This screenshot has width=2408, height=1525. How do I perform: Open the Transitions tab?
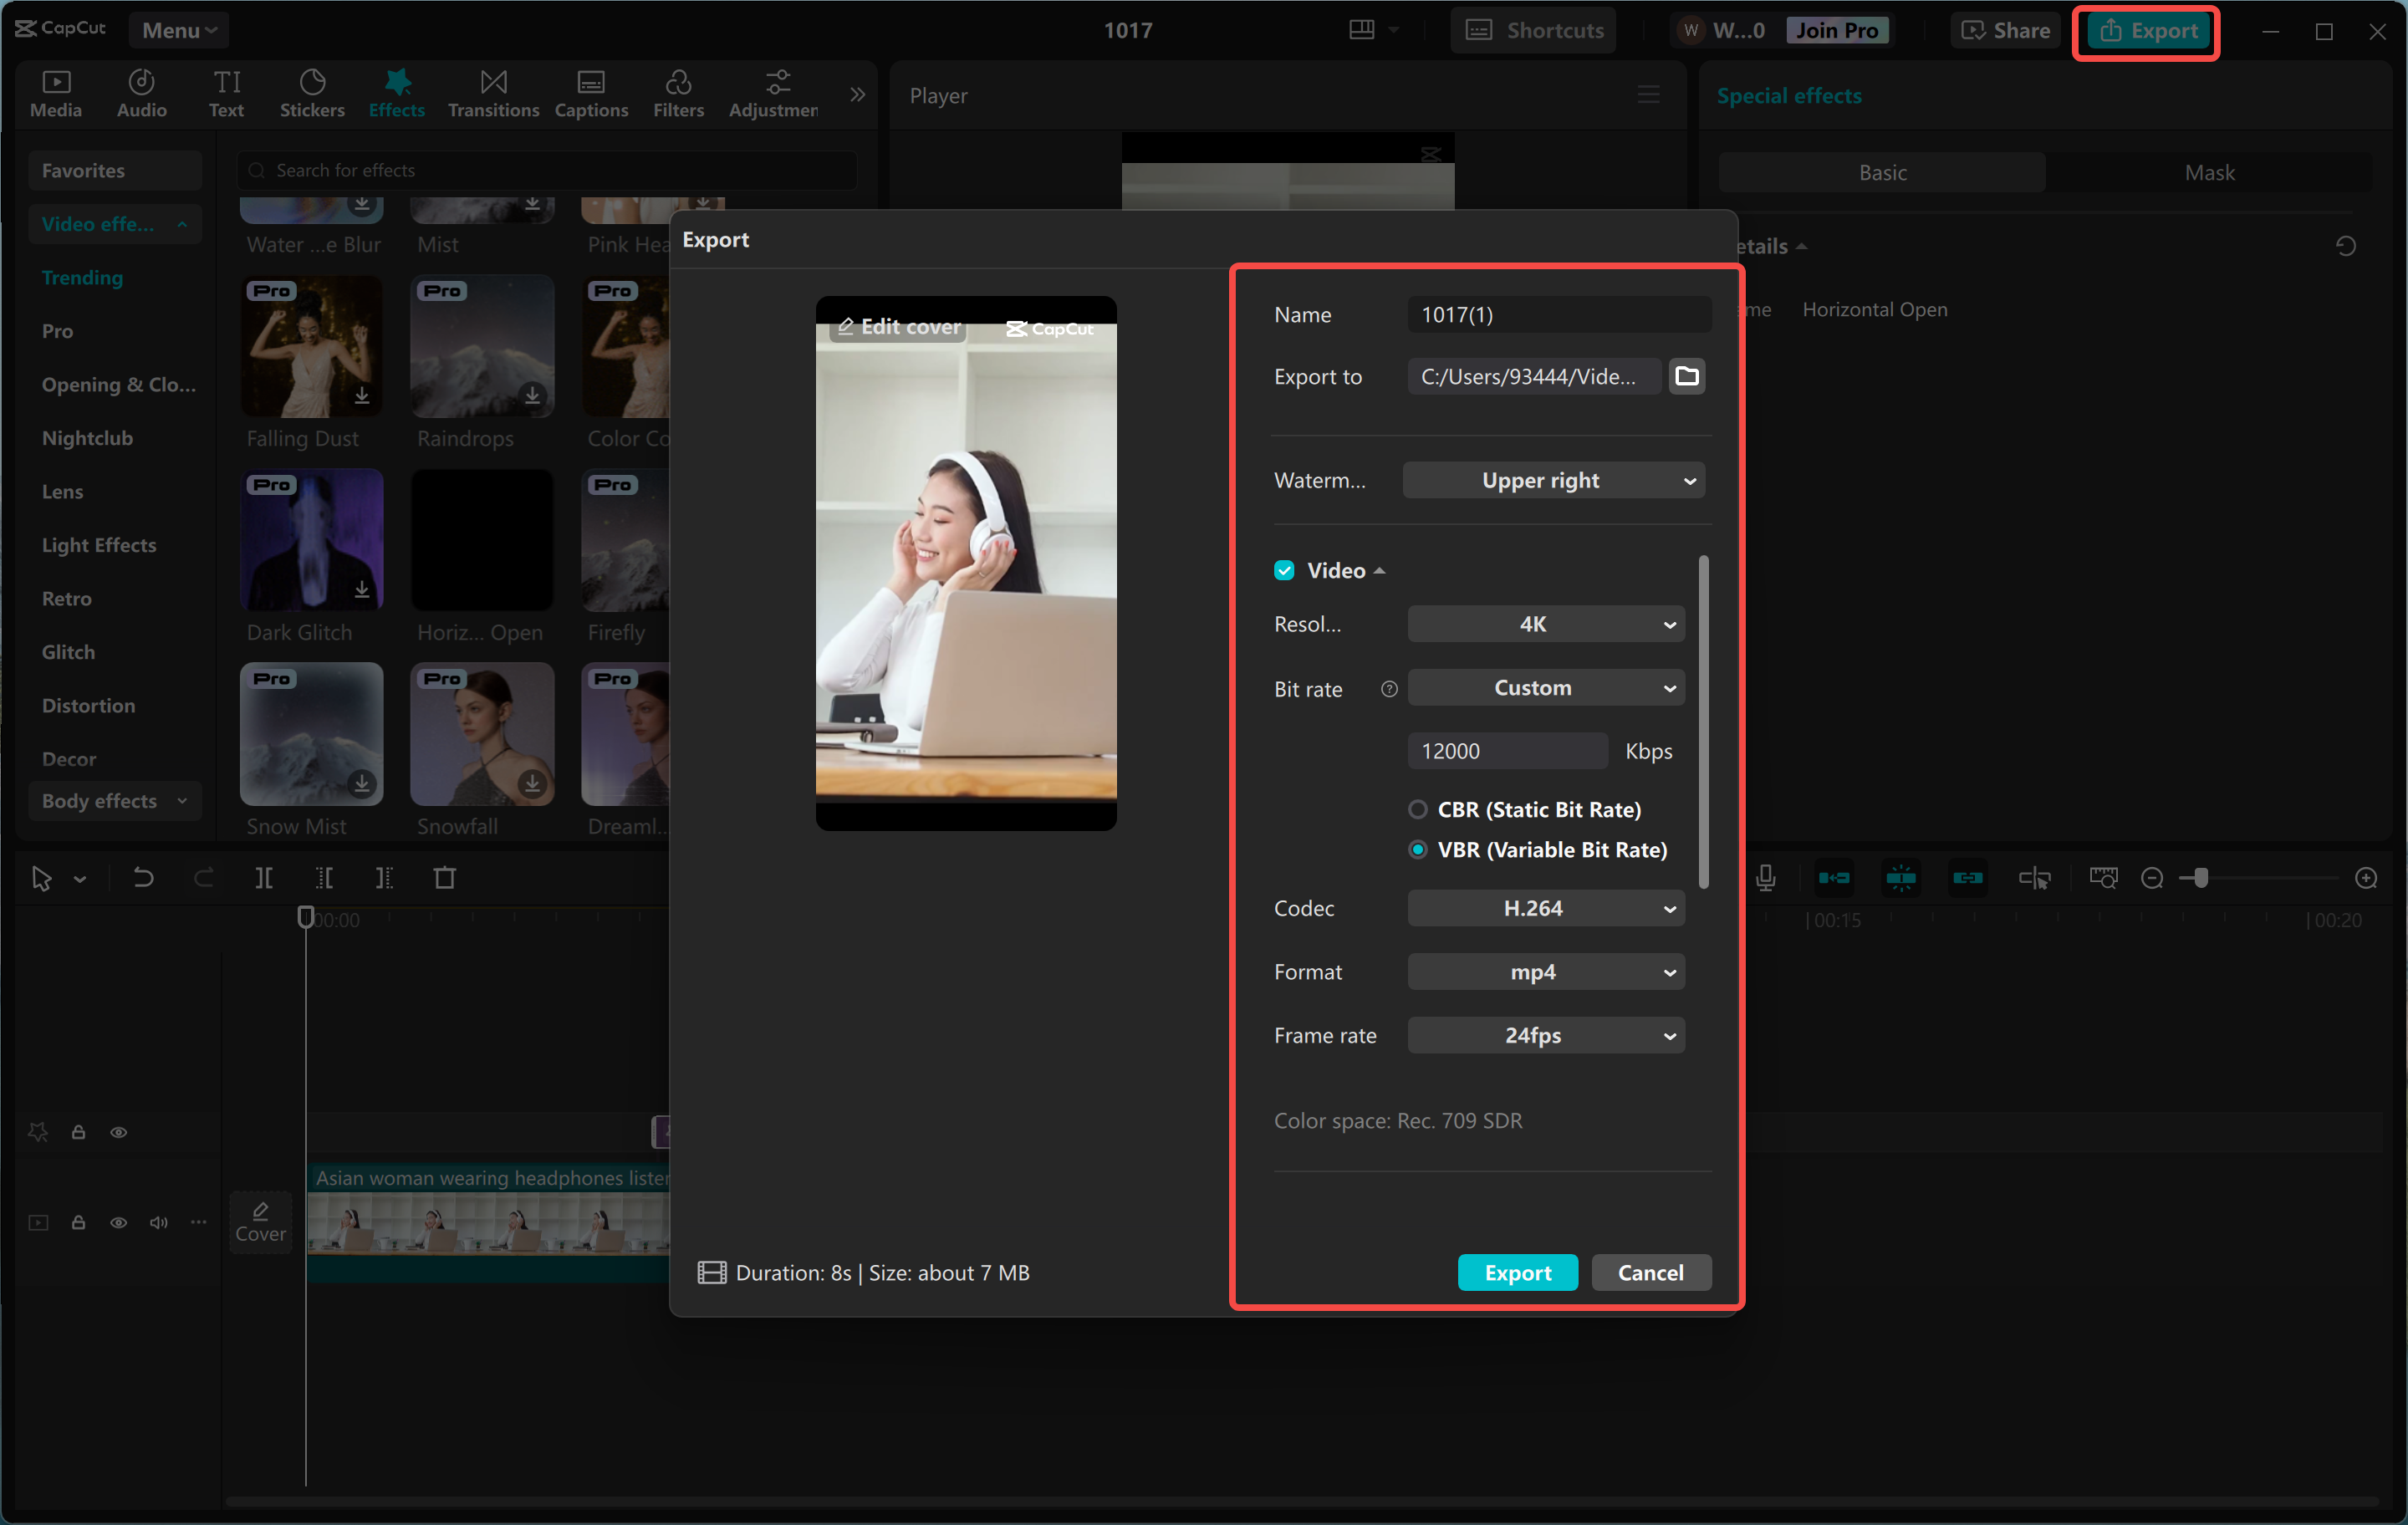click(x=493, y=93)
